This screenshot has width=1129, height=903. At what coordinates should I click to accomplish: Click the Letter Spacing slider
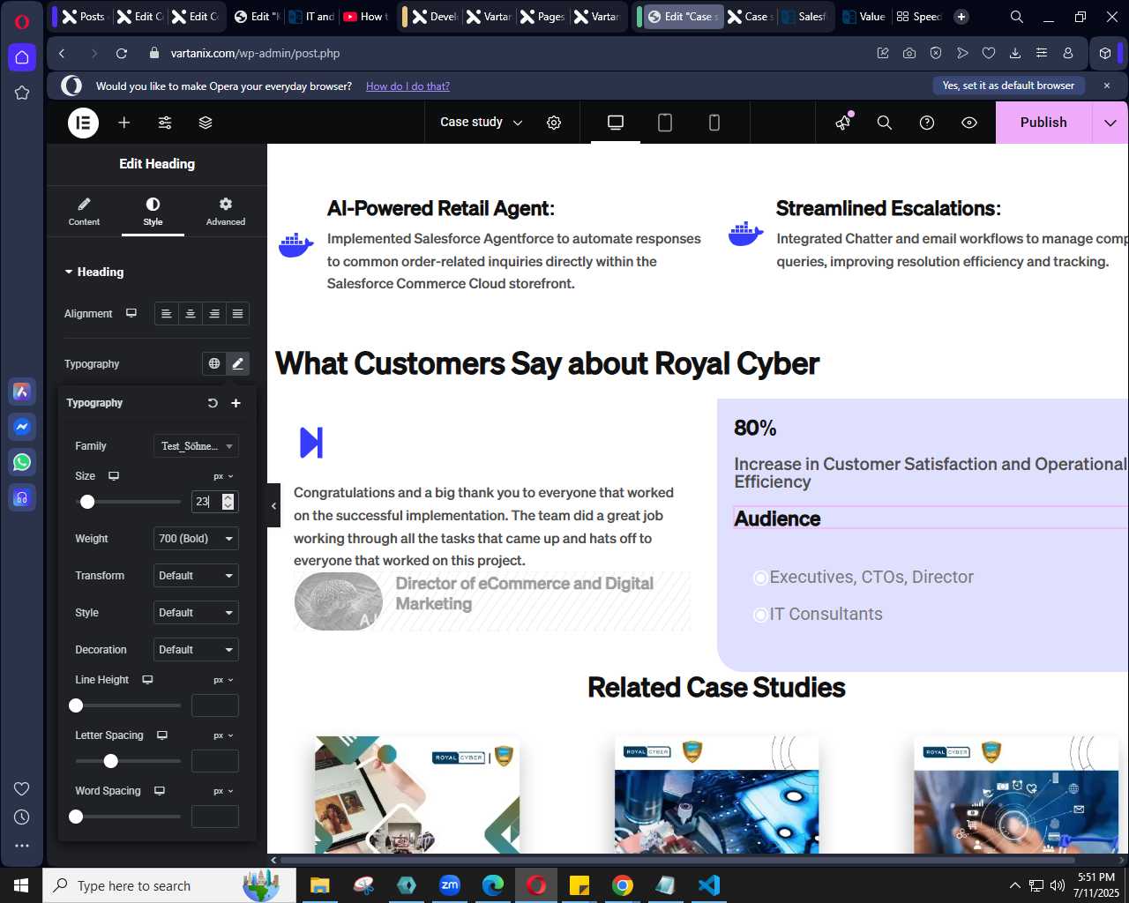coord(128,761)
